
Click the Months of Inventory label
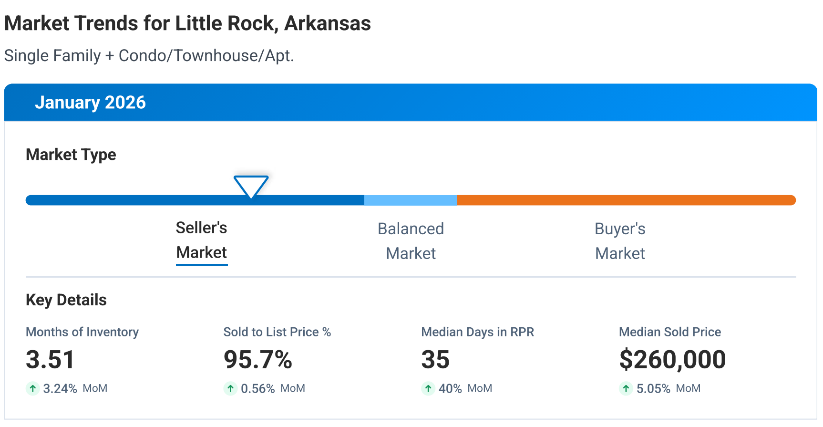point(82,332)
